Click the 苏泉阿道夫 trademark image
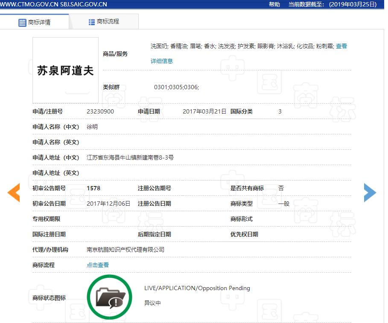This screenshot has height=323, width=388. [66, 70]
